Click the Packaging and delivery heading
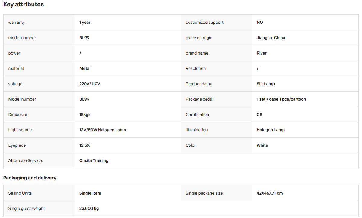 click(x=30, y=178)
